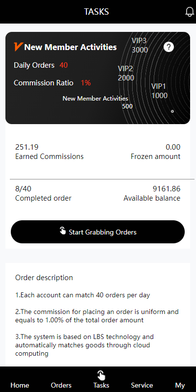
Task: Click hand icon inside Start Grabbing button
Action: pos(62,231)
